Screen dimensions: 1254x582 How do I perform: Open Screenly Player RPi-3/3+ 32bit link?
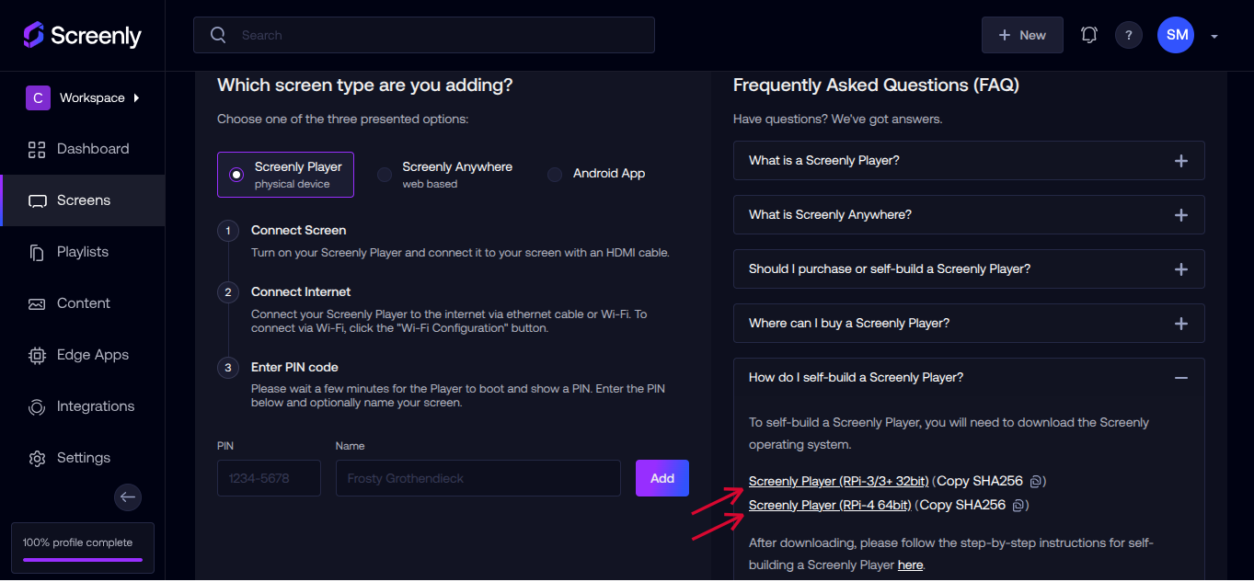(x=838, y=481)
